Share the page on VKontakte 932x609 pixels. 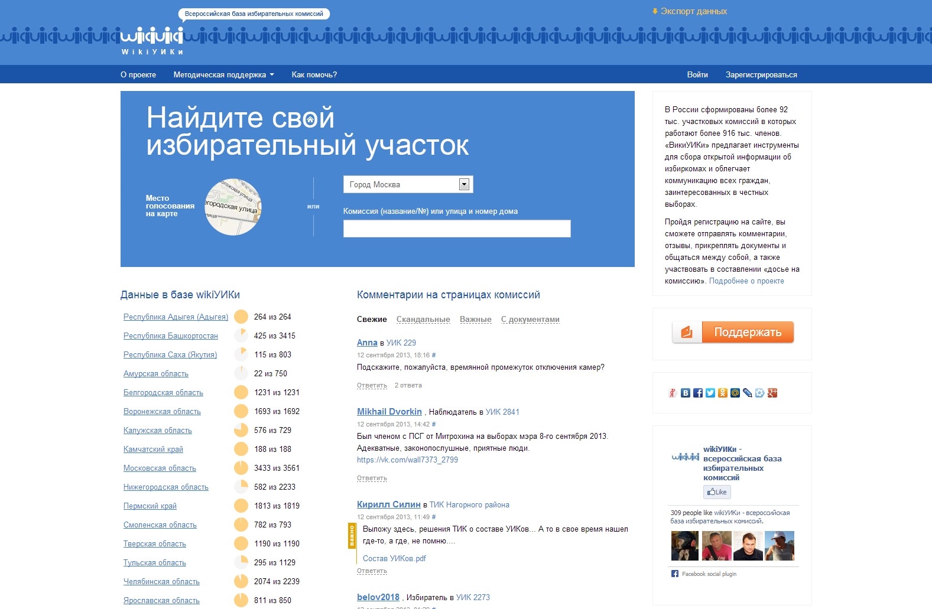(686, 393)
